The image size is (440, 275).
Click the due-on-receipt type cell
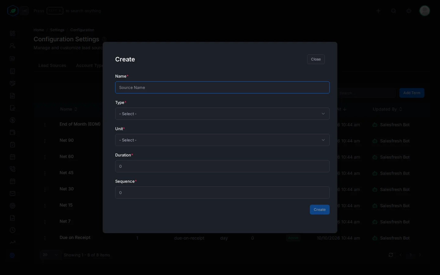click(x=189, y=238)
